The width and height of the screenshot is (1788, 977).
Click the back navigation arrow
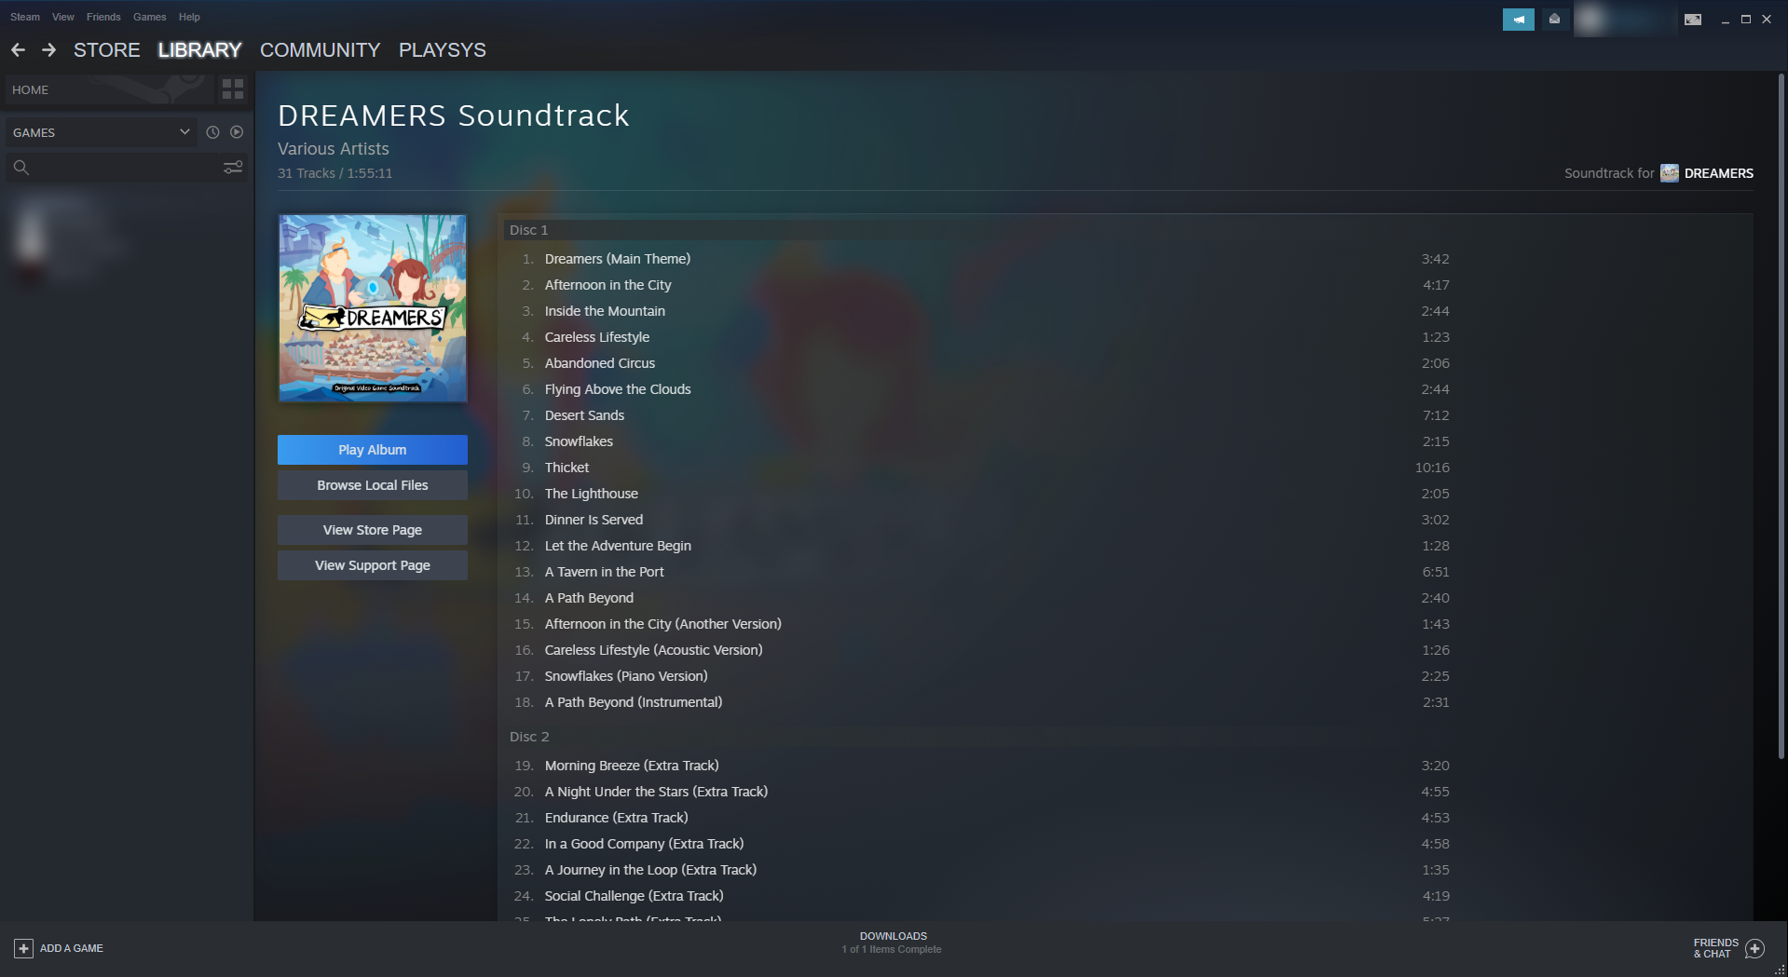tap(18, 50)
